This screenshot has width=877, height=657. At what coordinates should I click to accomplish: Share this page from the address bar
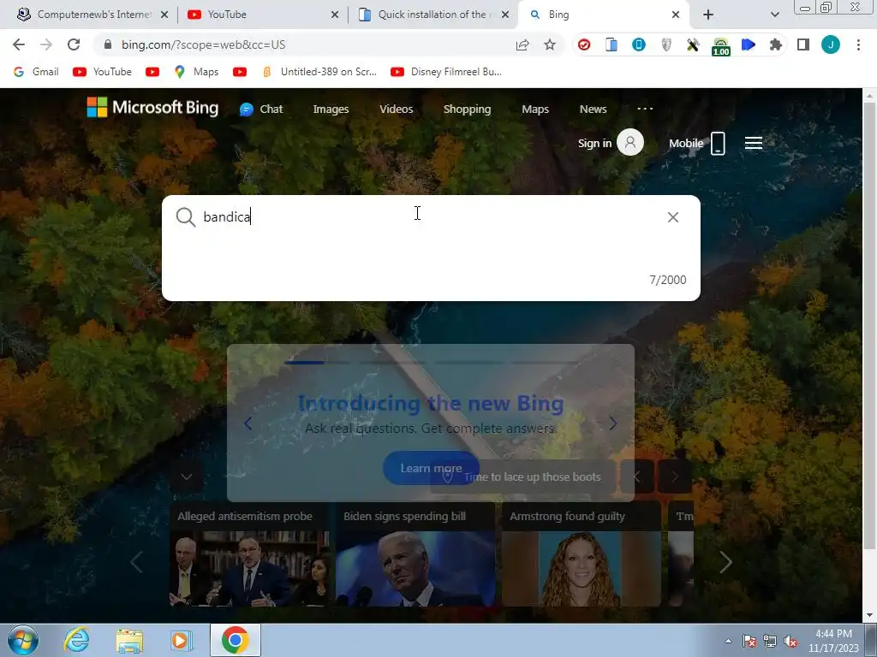tap(522, 44)
